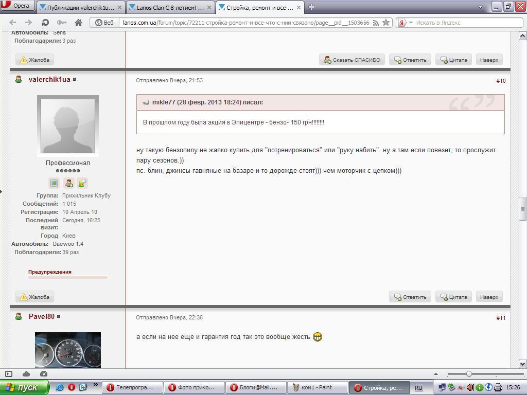Click the send message icon under Профессионал
The height and width of the screenshot is (395, 527).
pyautogui.click(x=82, y=183)
